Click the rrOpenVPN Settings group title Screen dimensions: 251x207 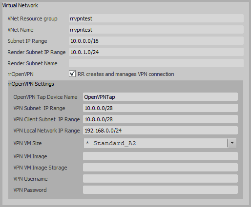point(31,84)
